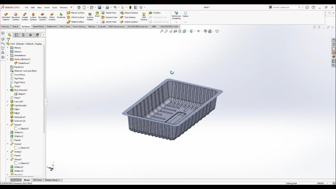Select the Boundary Surface tool
This screenshot has height=189, width=336.
click(43, 16)
